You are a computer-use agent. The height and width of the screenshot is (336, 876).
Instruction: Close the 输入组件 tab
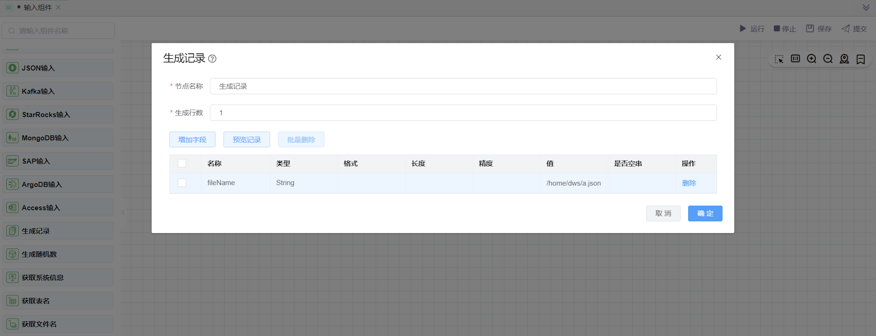click(x=58, y=7)
